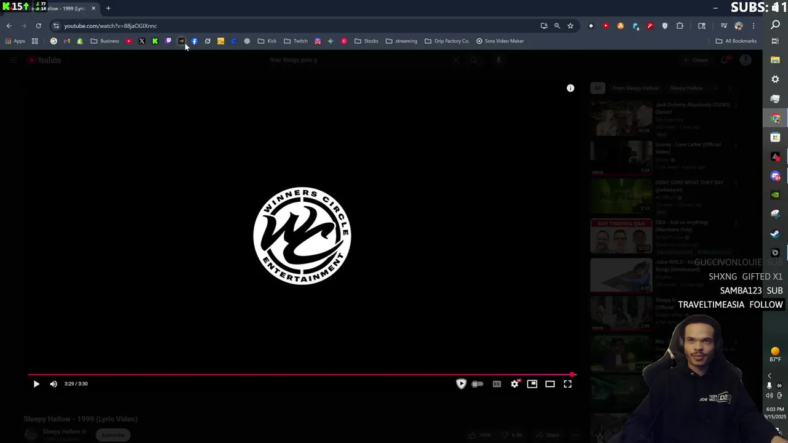Expand All Bookmarks folder
Image resolution: width=788 pixels, height=443 pixels.
[x=736, y=41]
